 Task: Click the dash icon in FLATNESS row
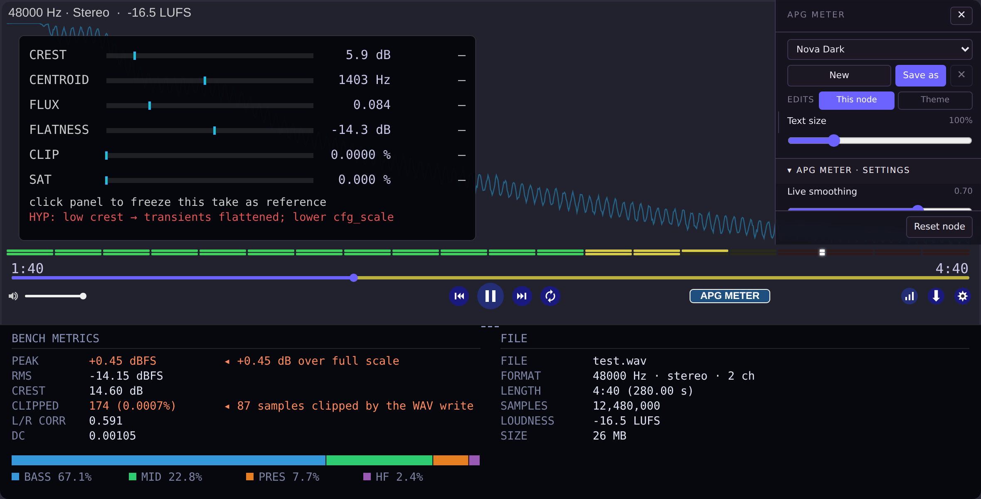[462, 130]
